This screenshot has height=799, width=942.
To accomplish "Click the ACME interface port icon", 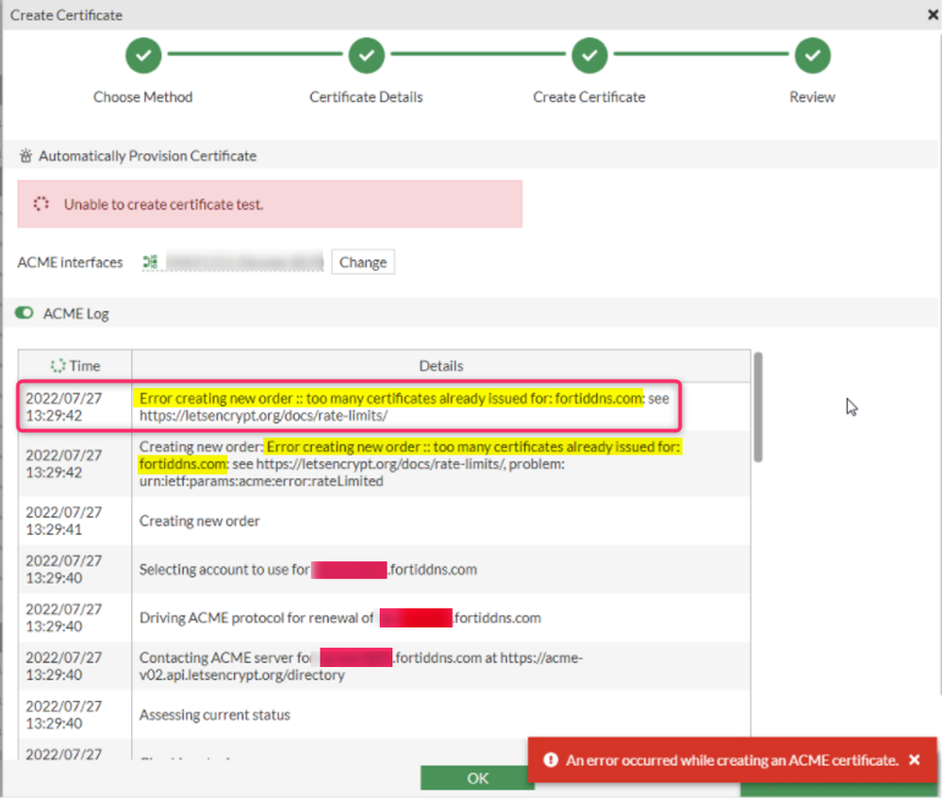I will 150,262.
